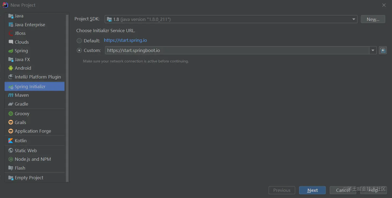This screenshot has width=392, height=198.
Task: Click the Help button
Action: (373, 190)
